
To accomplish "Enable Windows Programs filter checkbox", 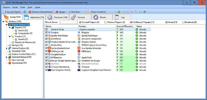I will tap(106, 22).
